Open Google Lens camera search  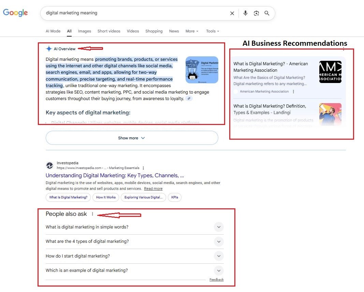pos(256,13)
